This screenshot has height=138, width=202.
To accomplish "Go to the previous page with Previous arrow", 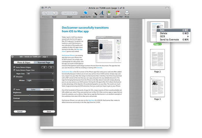I will 46,13.
